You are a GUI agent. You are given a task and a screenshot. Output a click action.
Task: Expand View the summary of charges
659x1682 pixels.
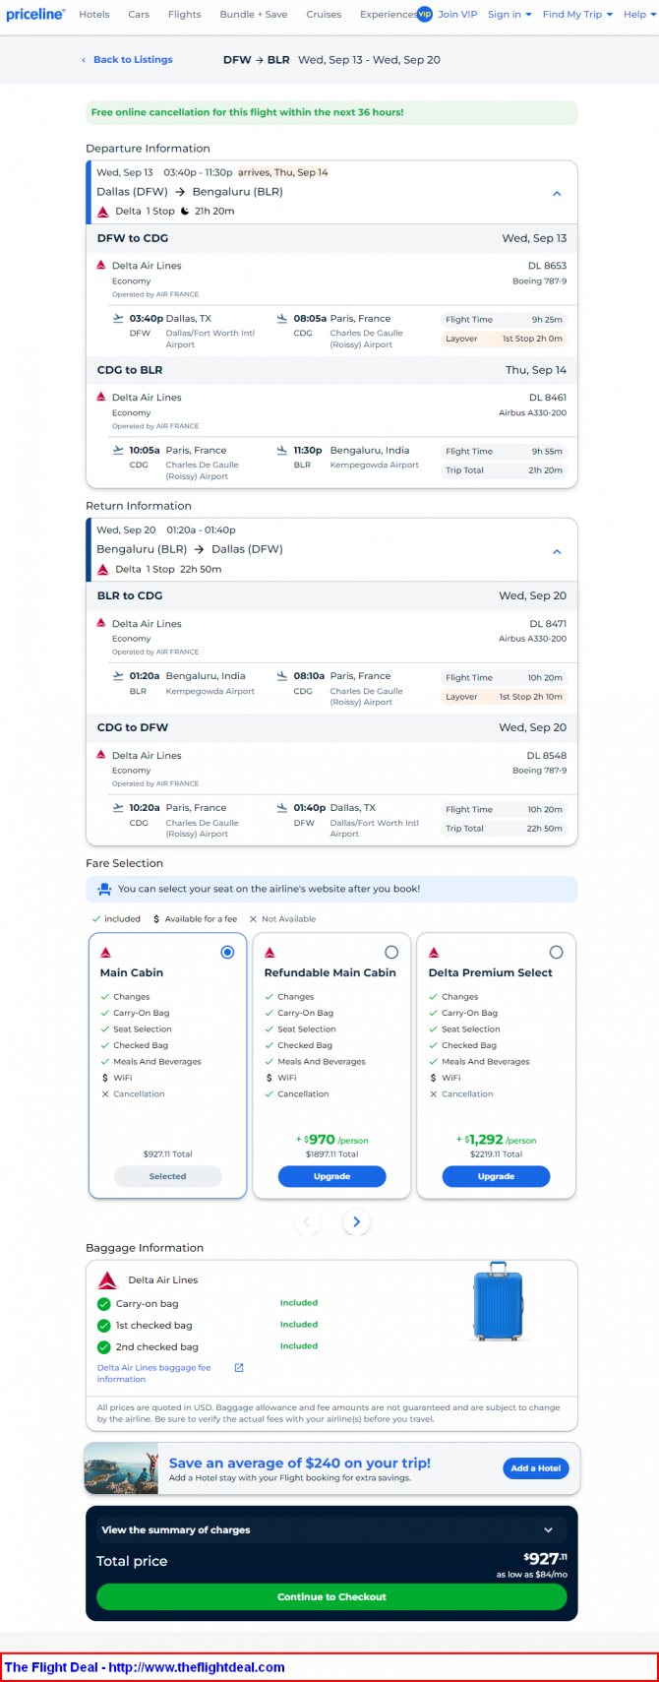pos(331,1529)
